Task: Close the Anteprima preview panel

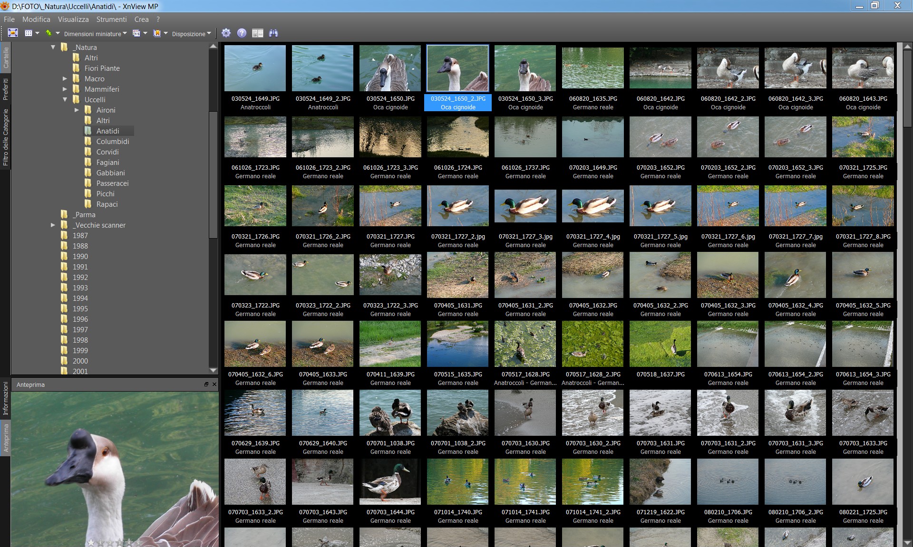Action: point(214,384)
